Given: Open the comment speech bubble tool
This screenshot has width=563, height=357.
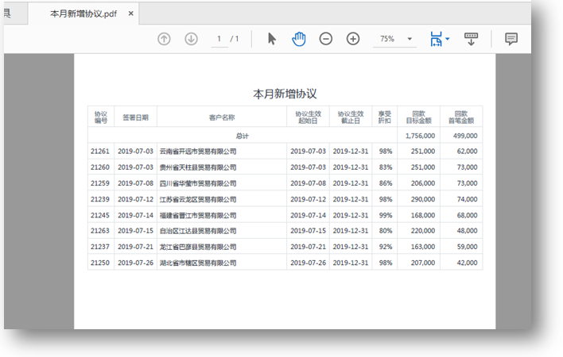Looking at the screenshot, I should click(511, 39).
